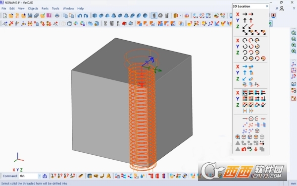Click the paste icon in top toolbar
The width and height of the screenshot is (297, 186).
pos(71,15)
